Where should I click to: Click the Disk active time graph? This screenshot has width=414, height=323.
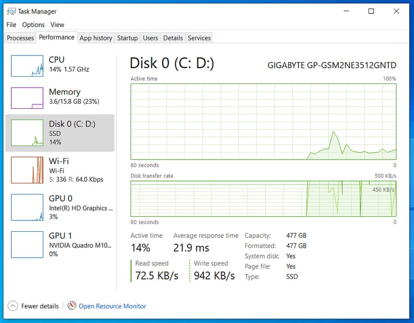263,121
